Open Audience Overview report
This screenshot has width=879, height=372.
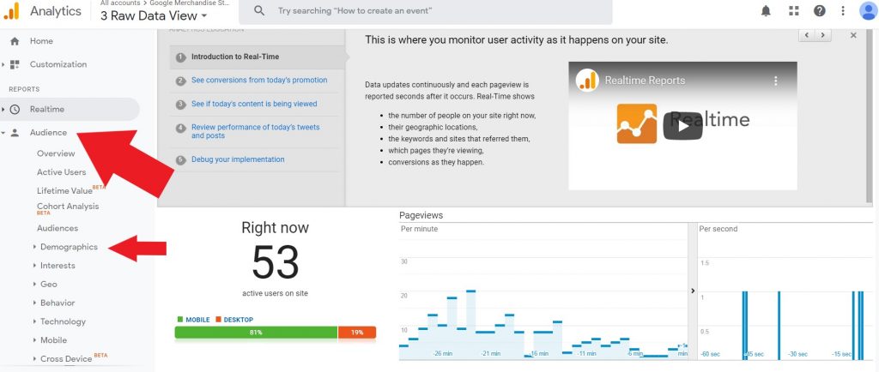(56, 153)
